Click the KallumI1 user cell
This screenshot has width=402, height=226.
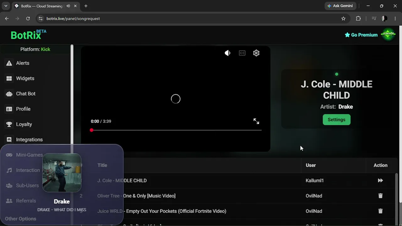pos(314,180)
